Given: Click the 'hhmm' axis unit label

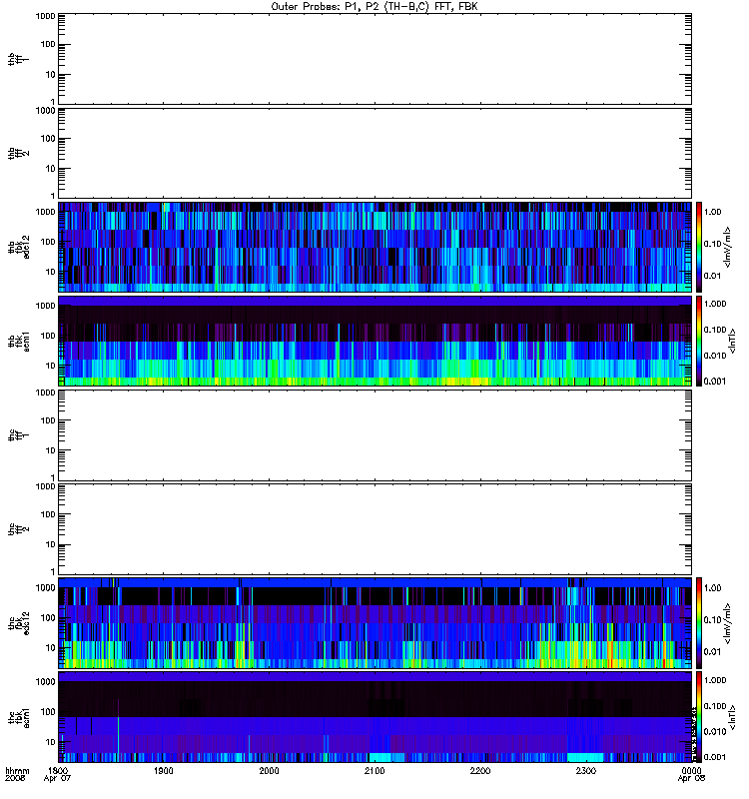Looking at the screenshot, I should 17,770.
